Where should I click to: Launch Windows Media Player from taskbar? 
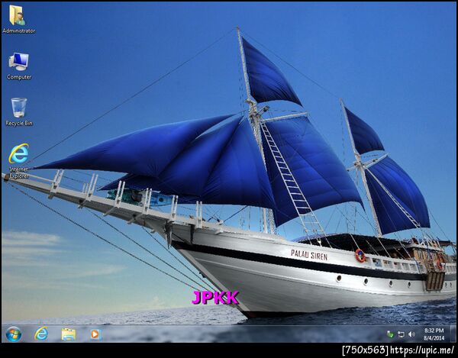click(95, 334)
